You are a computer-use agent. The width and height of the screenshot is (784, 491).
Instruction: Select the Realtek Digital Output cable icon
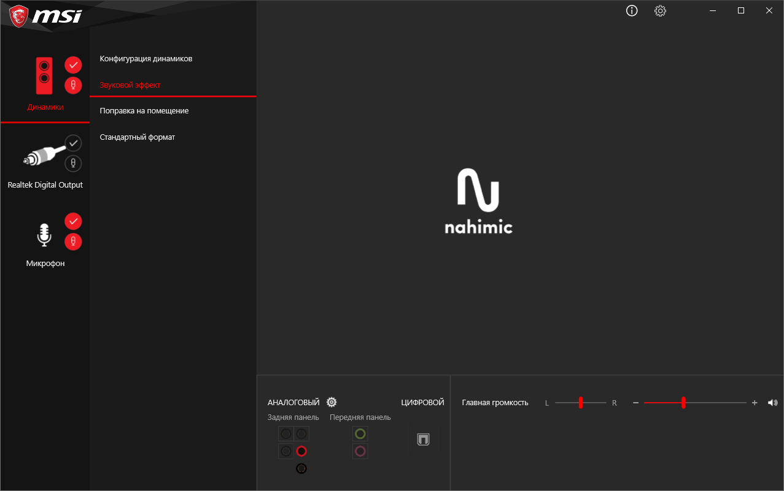[43, 157]
